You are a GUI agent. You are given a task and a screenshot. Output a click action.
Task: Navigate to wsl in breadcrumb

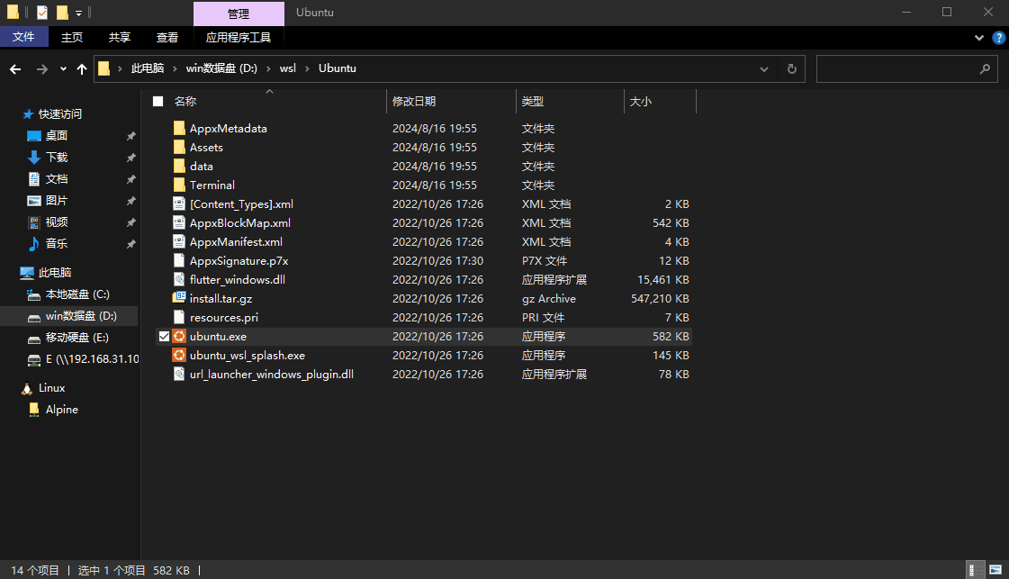coord(288,68)
